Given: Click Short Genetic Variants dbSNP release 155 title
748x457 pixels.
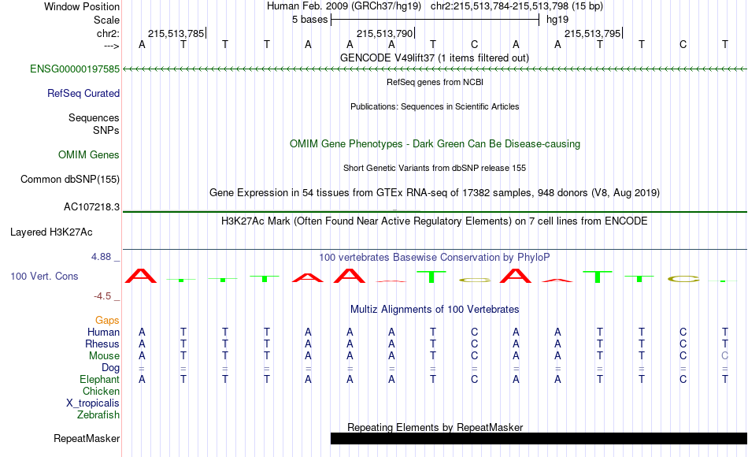Looking at the screenshot, I should [435, 168].
